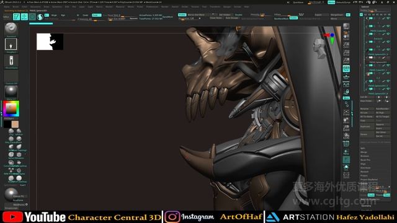Open the Help menu
This screenshot has height=223, width=397.
click(247, 7)
